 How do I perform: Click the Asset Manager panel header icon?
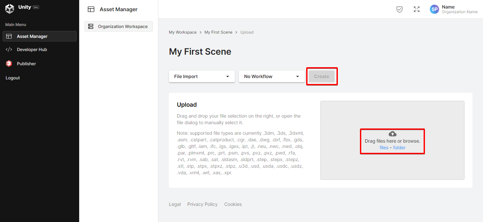pos(91,9)
